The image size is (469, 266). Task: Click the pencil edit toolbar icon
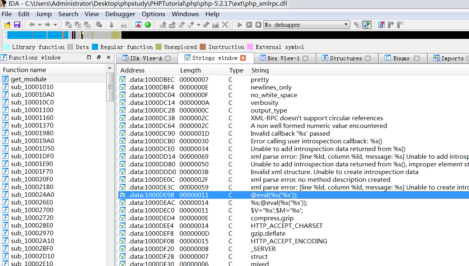pyautogui.click(x=215, y=25)
